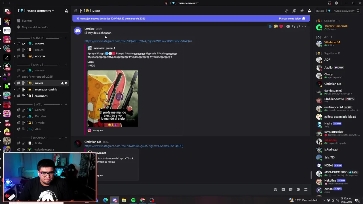The width and height of the screenshot is (363, 204).
Task: Open Christian 616's Instagram reel link
Action: pos(134,146)
